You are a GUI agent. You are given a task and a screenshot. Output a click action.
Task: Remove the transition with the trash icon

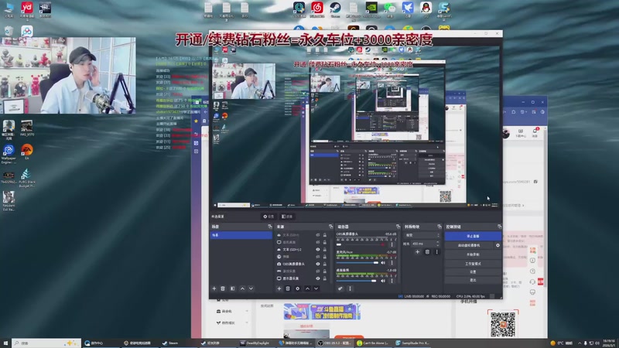427,252
